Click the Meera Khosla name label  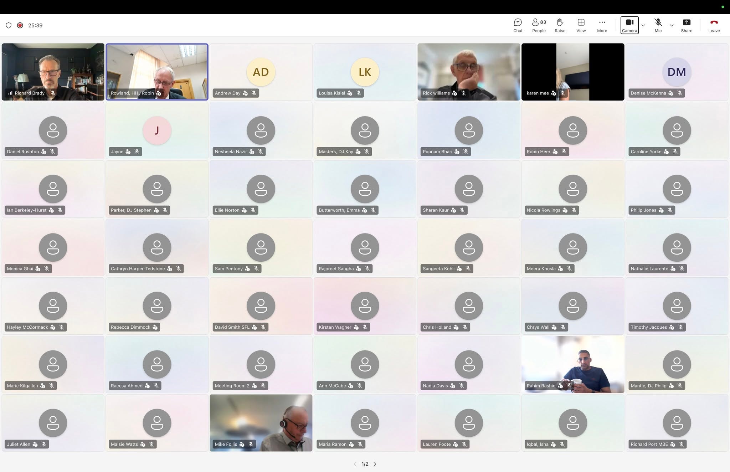(541, 268)
